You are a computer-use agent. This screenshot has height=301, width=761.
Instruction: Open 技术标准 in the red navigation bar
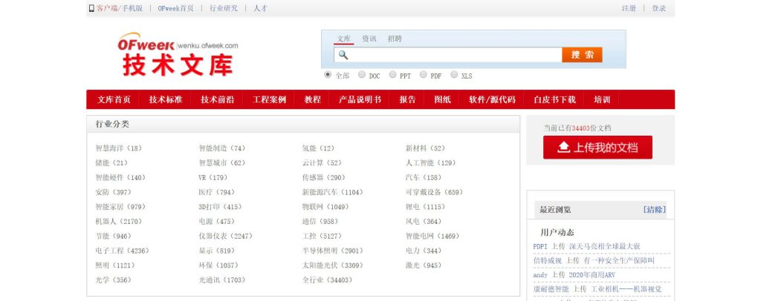(x=165, y=100)
